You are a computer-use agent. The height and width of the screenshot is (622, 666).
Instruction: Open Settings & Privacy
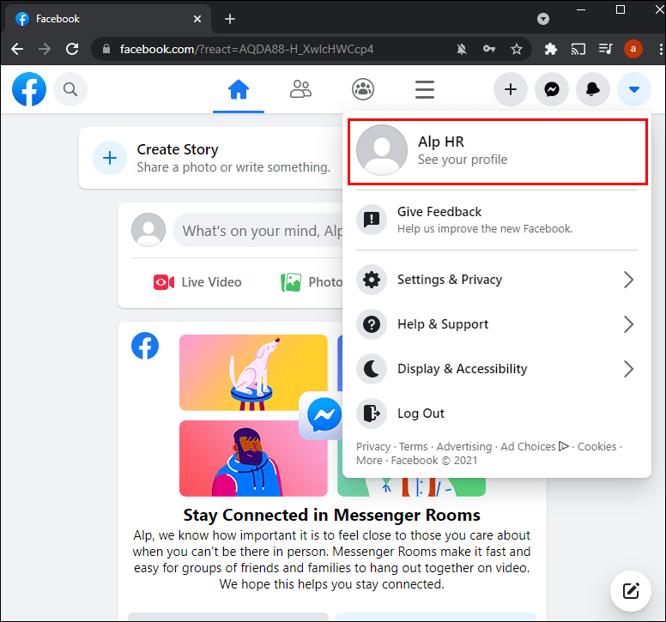(497, 280)
